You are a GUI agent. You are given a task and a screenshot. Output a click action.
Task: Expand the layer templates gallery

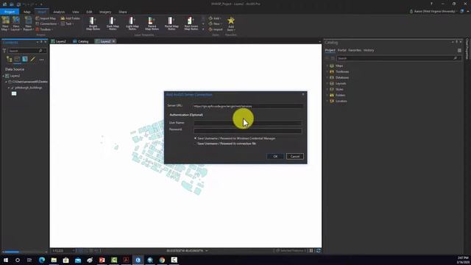tap(203, 29)
